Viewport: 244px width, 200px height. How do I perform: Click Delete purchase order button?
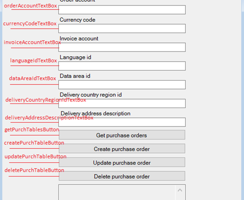point(122,176)
